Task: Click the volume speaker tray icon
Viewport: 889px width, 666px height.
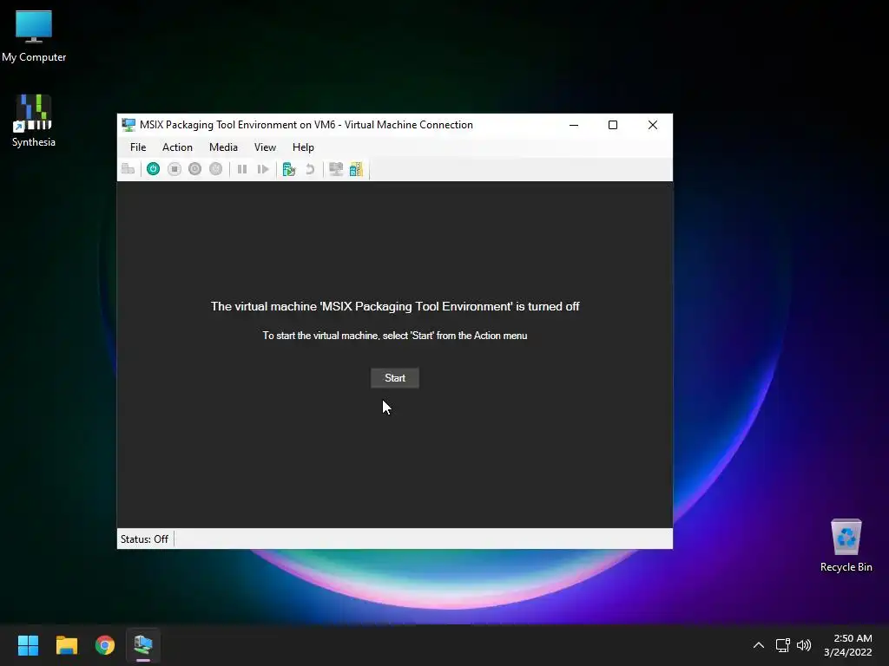Action: 804,645
